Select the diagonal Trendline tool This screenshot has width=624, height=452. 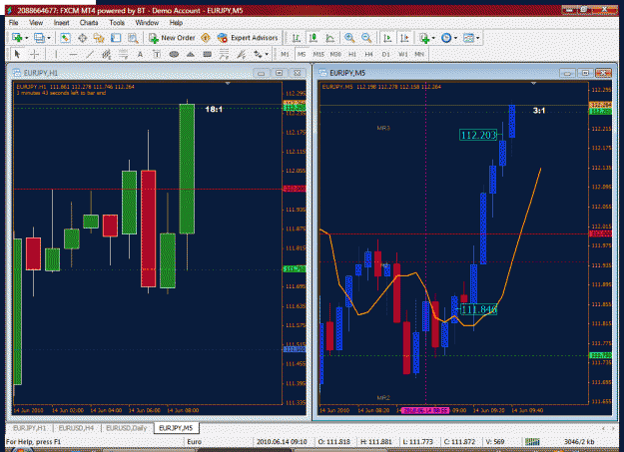pos(90,54)
